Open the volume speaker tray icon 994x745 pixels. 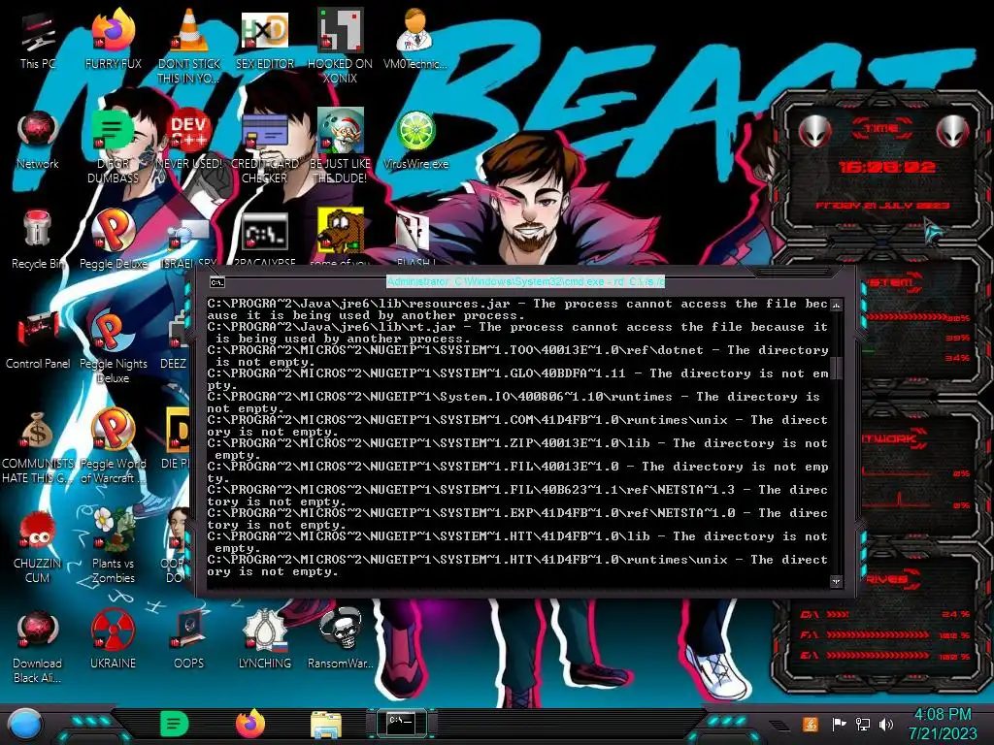(886, 724)
